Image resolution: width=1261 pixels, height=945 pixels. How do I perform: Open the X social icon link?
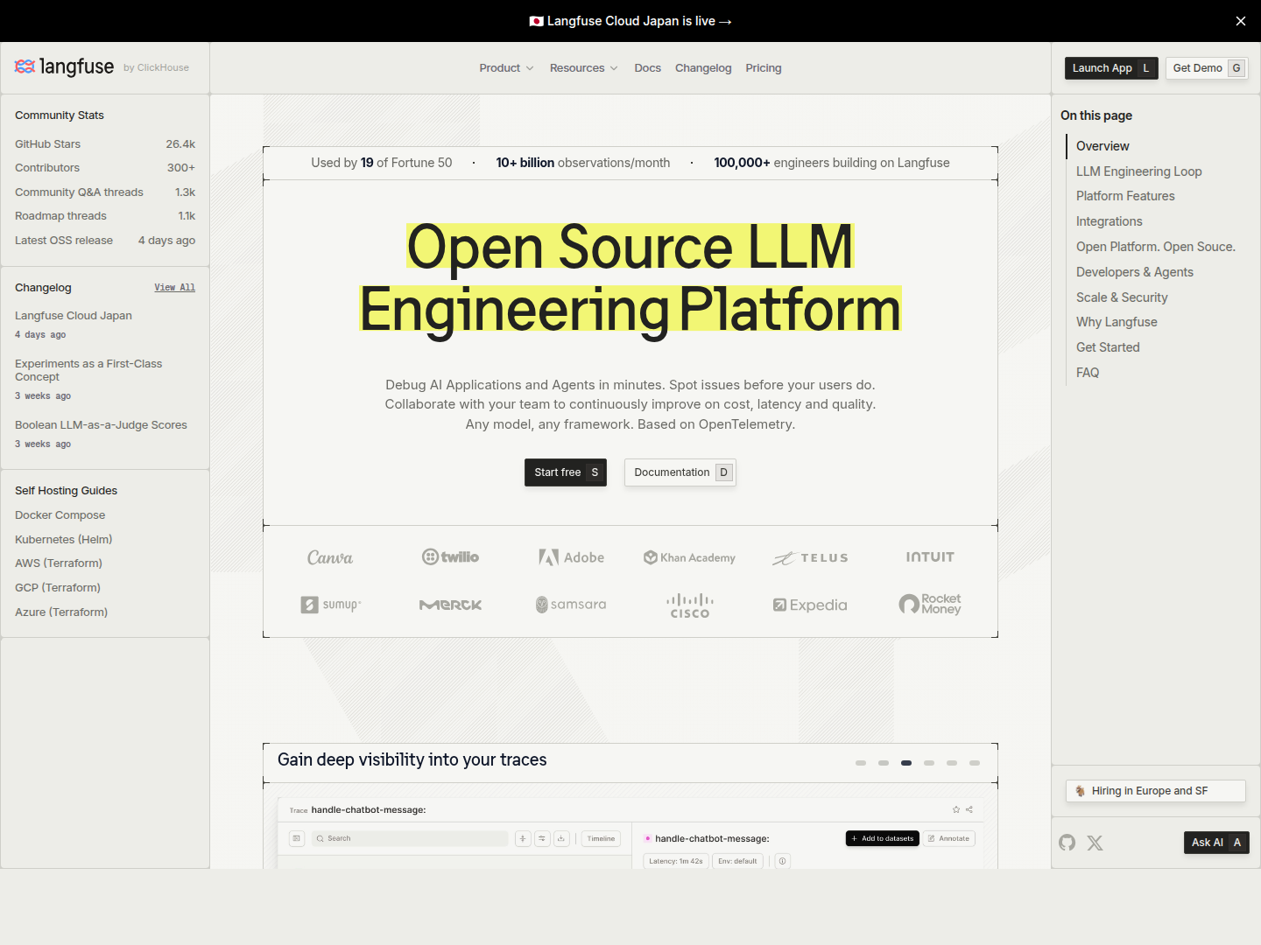coord(1095,843)
